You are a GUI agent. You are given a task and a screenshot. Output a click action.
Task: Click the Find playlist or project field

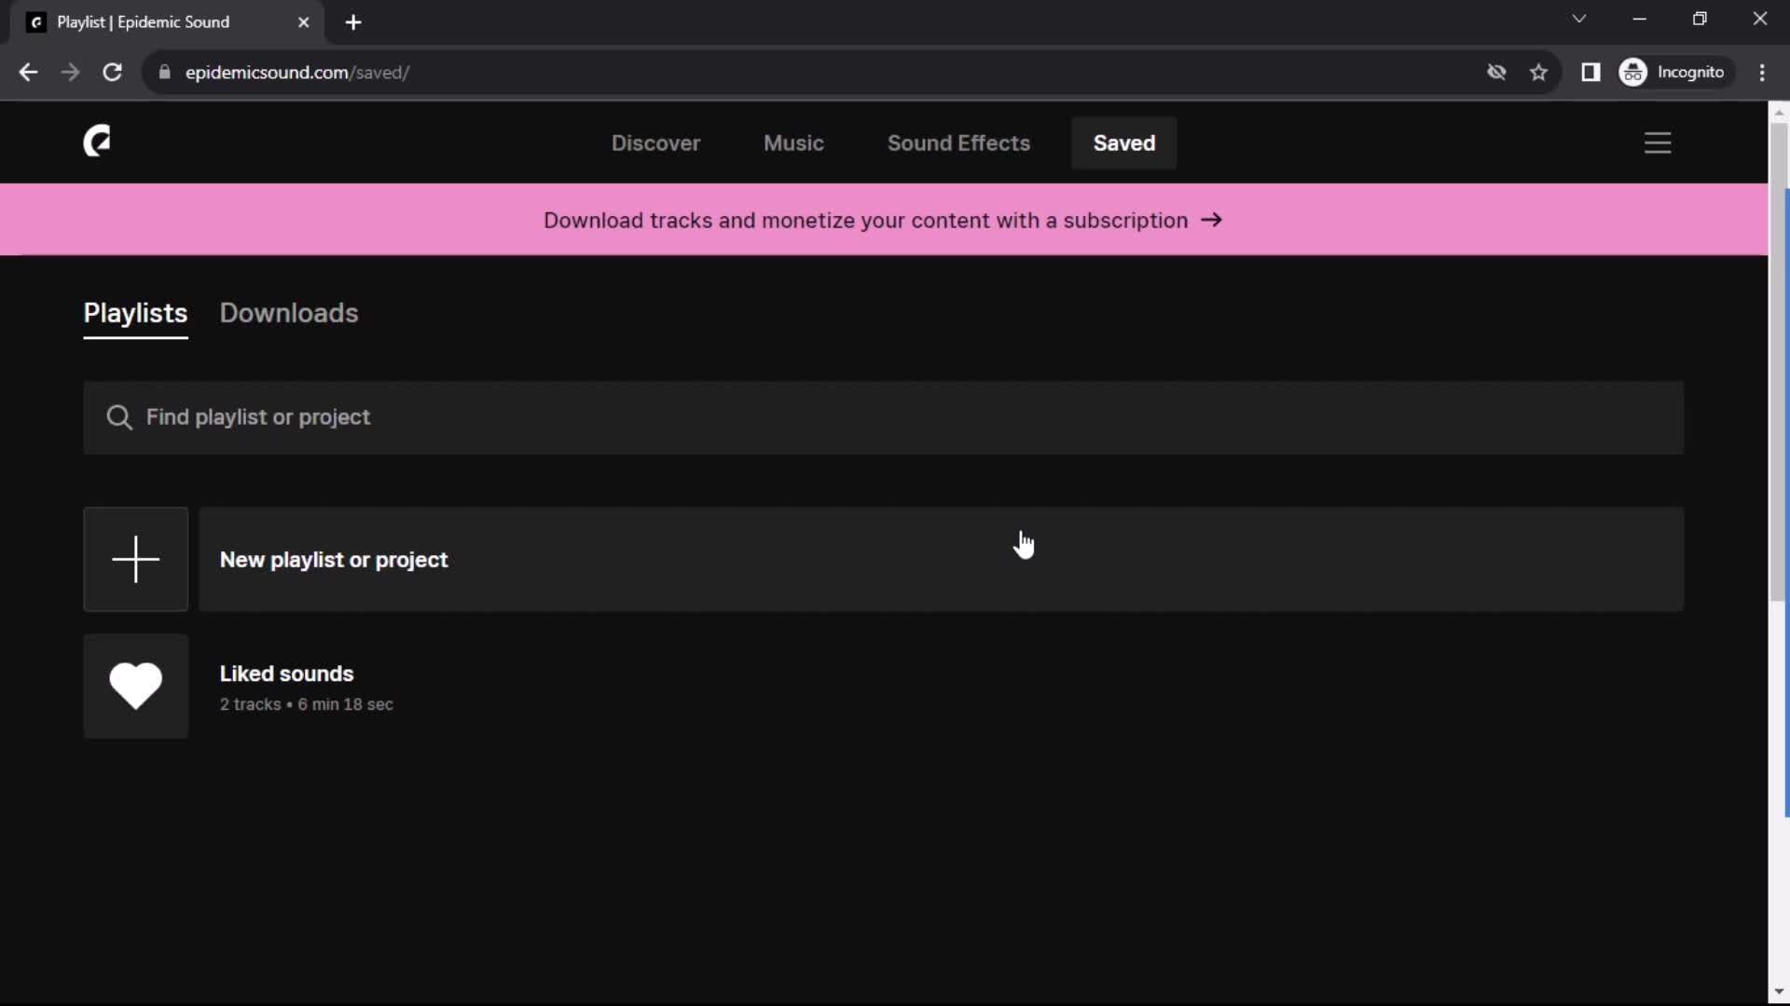pos(883,416)
